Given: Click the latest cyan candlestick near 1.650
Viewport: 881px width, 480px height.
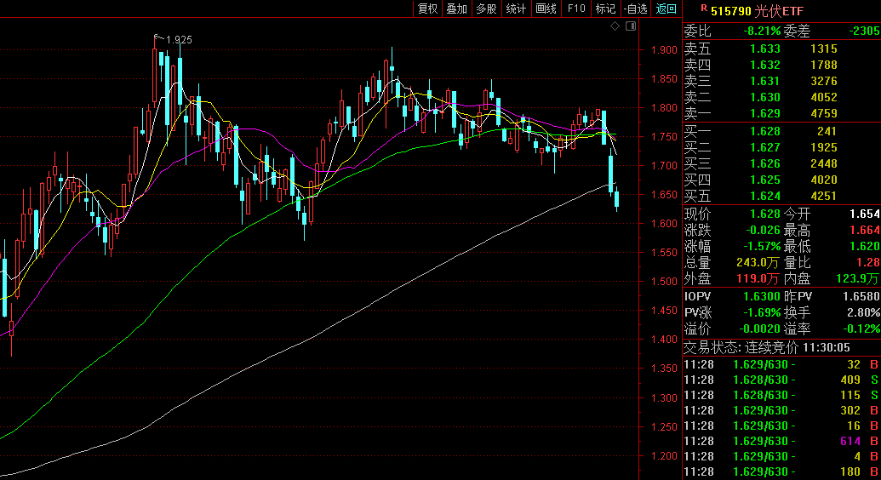Looking at the screenshot, I should click(x=617, y=199).
